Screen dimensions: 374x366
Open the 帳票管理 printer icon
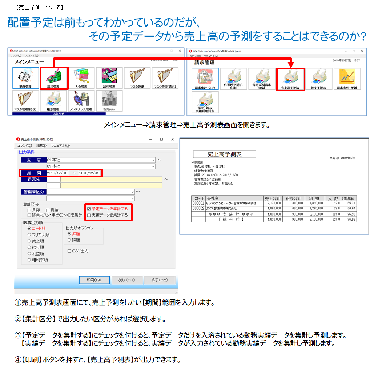54,101
